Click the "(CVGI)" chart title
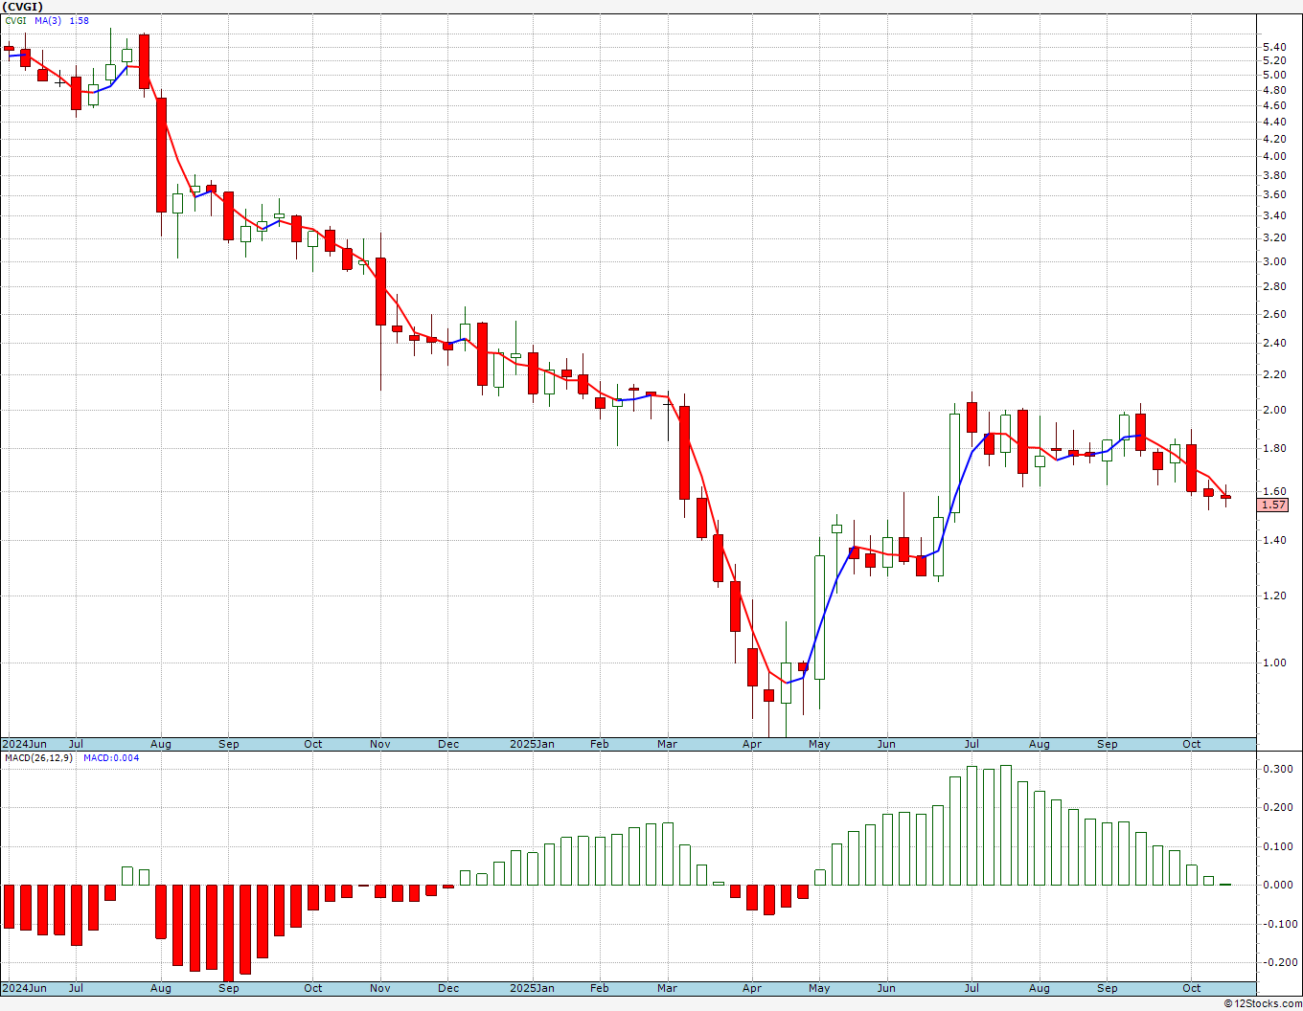 (23, 7)
